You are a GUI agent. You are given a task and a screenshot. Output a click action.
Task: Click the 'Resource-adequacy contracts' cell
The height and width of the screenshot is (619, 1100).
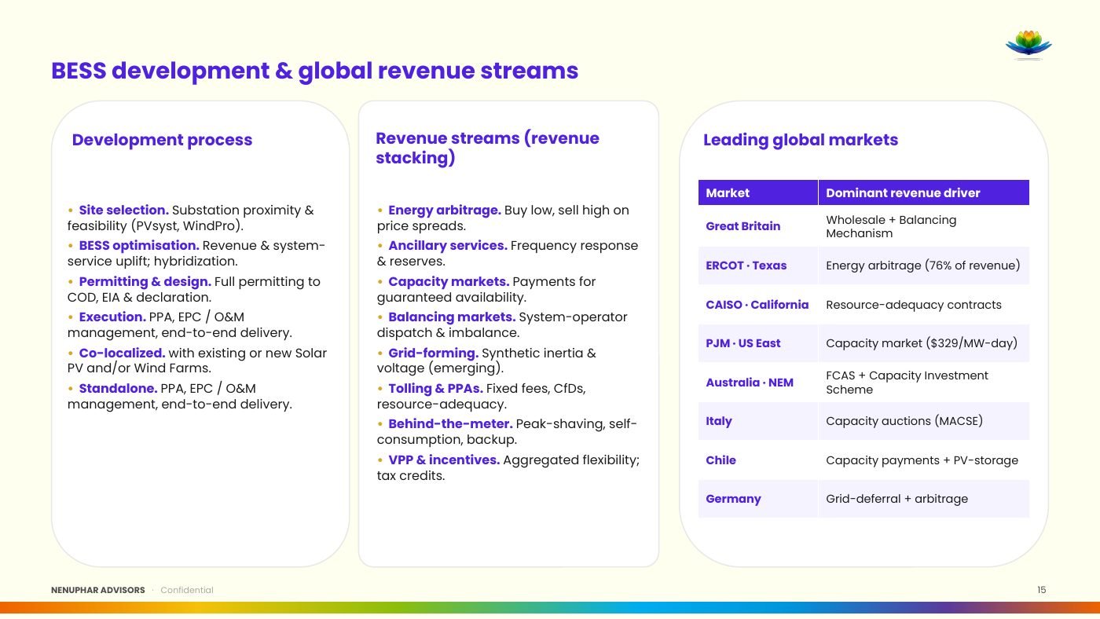tap(923, 305)
